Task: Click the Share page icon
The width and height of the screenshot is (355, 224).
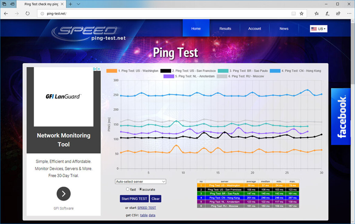Action: (338, 14)
